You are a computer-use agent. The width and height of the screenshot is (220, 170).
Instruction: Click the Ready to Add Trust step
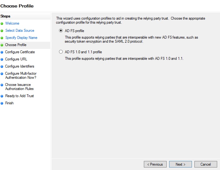point(19,96)
